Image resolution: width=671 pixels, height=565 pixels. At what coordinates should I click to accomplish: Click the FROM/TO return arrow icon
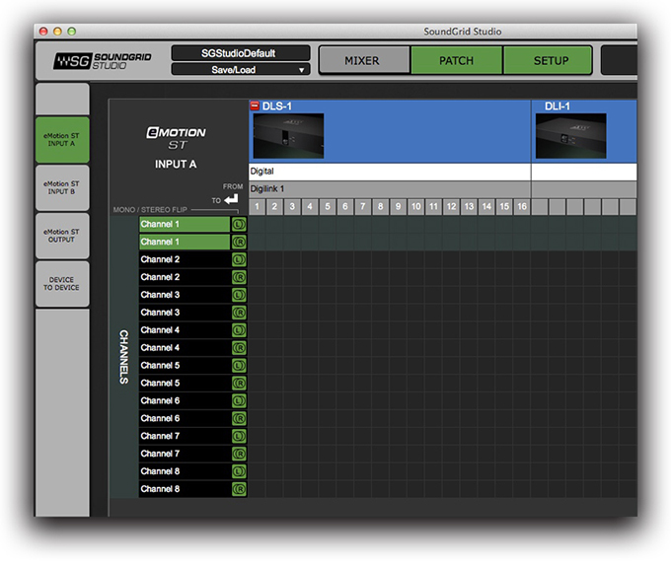click(x=231, y=199)
